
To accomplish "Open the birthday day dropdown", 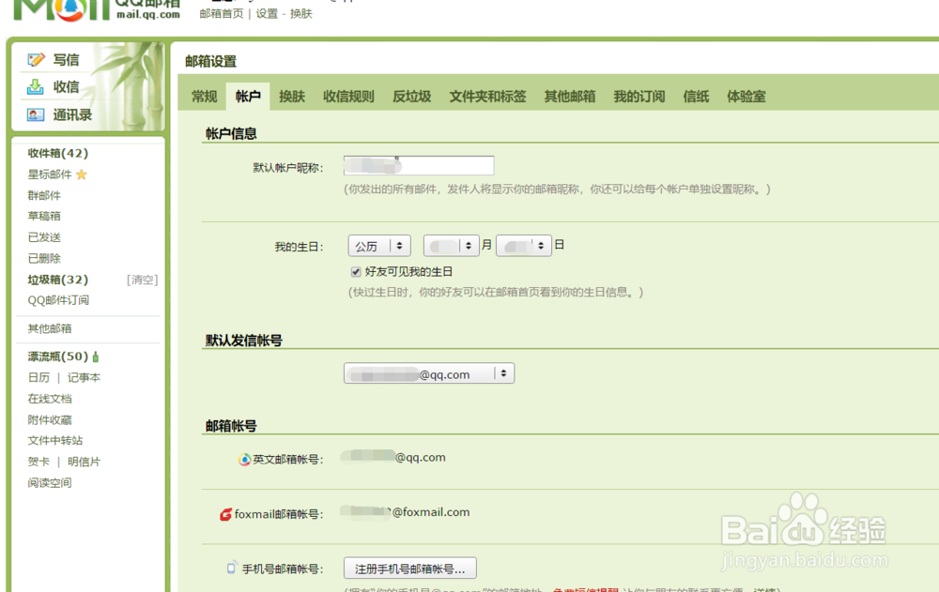I will point(523,246).
